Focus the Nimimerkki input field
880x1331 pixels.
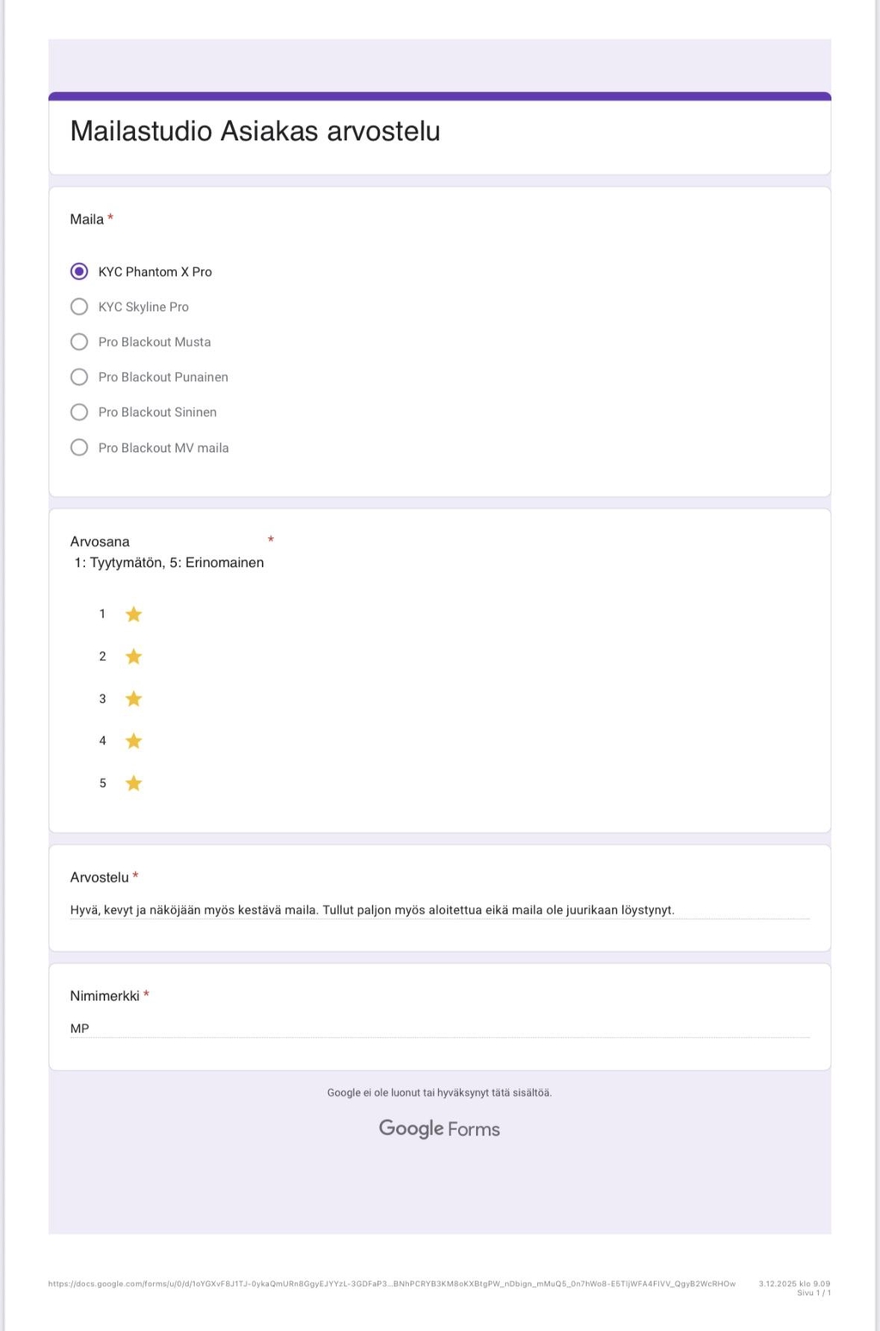[439, 1029]
